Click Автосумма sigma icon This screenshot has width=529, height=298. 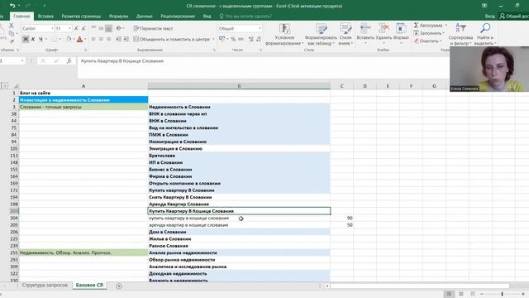417,26
